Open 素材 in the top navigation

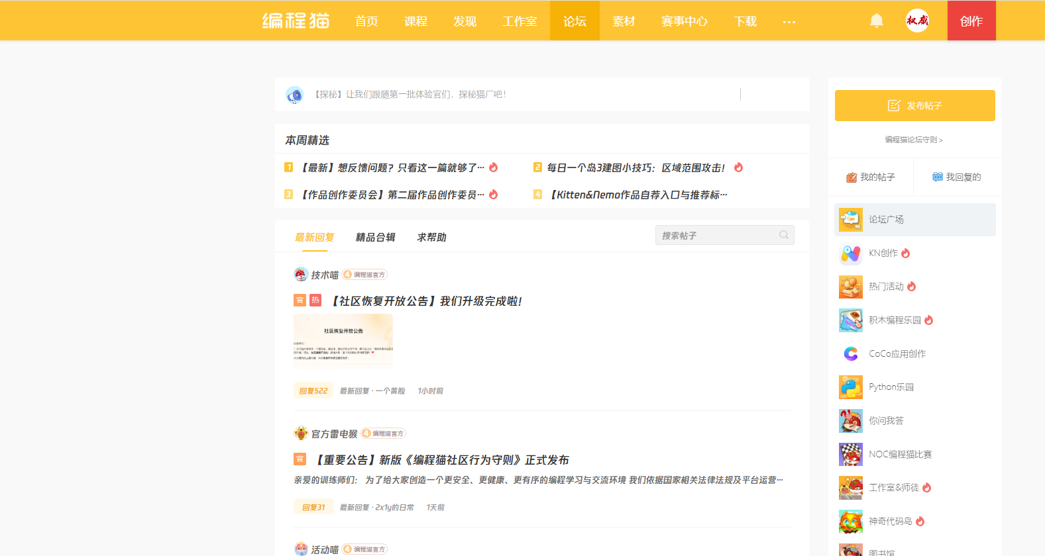coord(624,21)
